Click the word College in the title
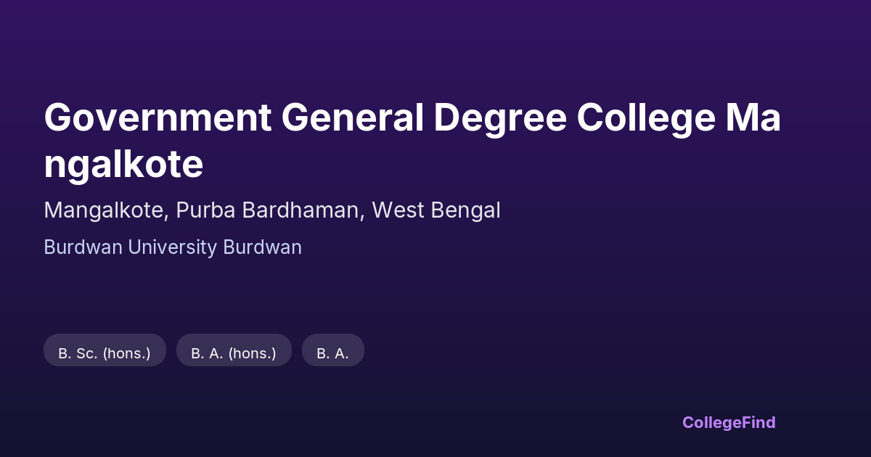 (x=647, y=118)
